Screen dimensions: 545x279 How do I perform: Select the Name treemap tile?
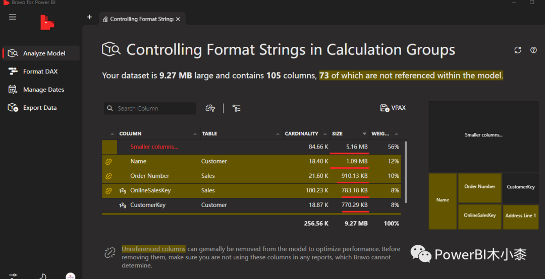click(443, 201)
